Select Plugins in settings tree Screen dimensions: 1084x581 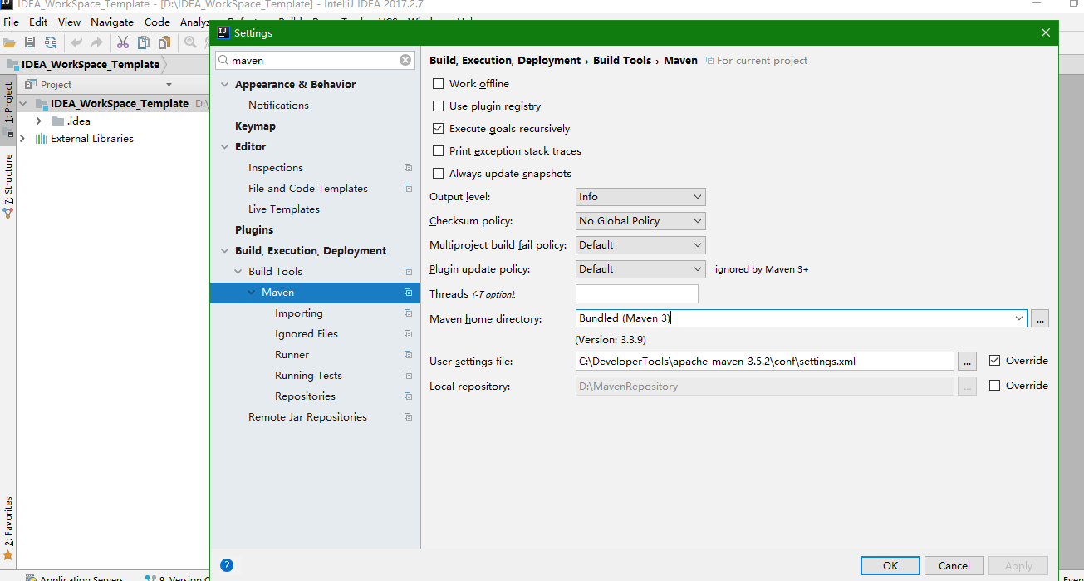[254, 230]
